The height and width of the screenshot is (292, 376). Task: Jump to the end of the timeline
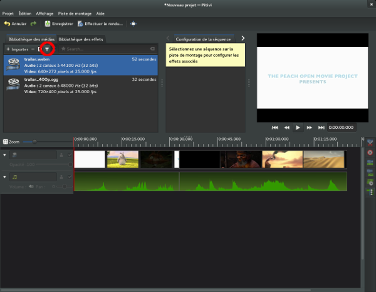(321, 127)
